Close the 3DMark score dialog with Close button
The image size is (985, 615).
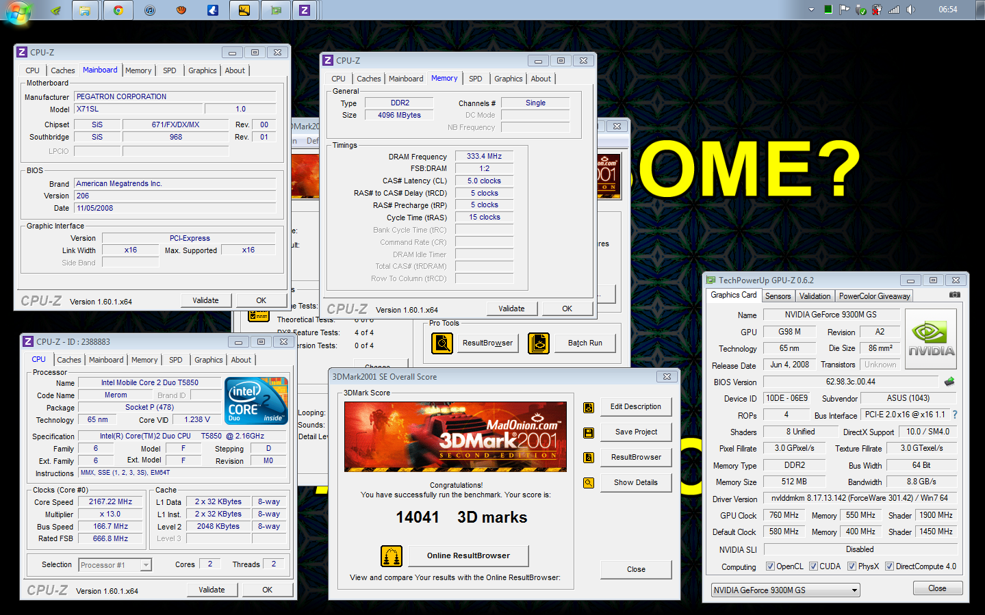pyautogui.click(x=636, y=569)
